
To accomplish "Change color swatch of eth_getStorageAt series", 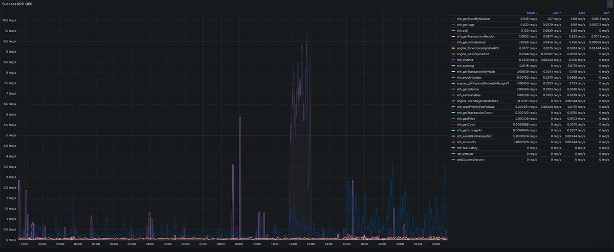I will point(453,130).
